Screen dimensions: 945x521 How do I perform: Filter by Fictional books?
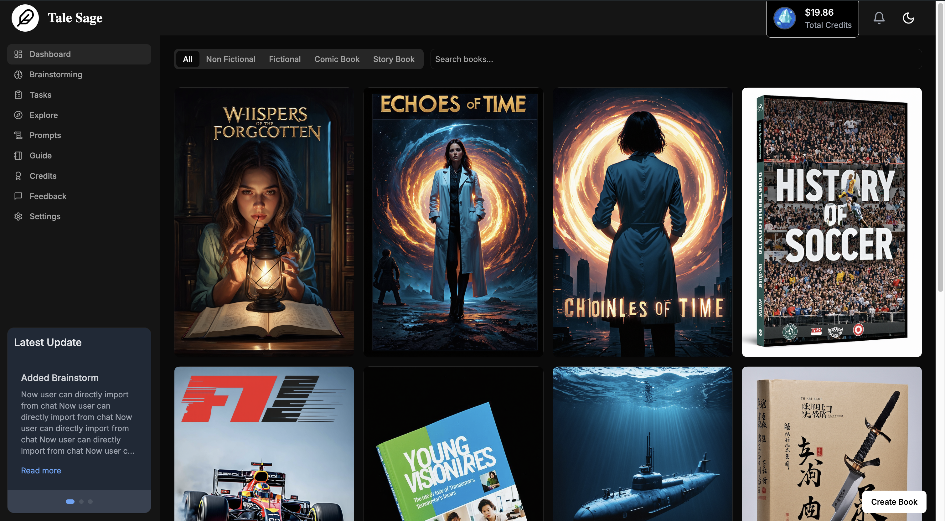(x=285, y=59)
